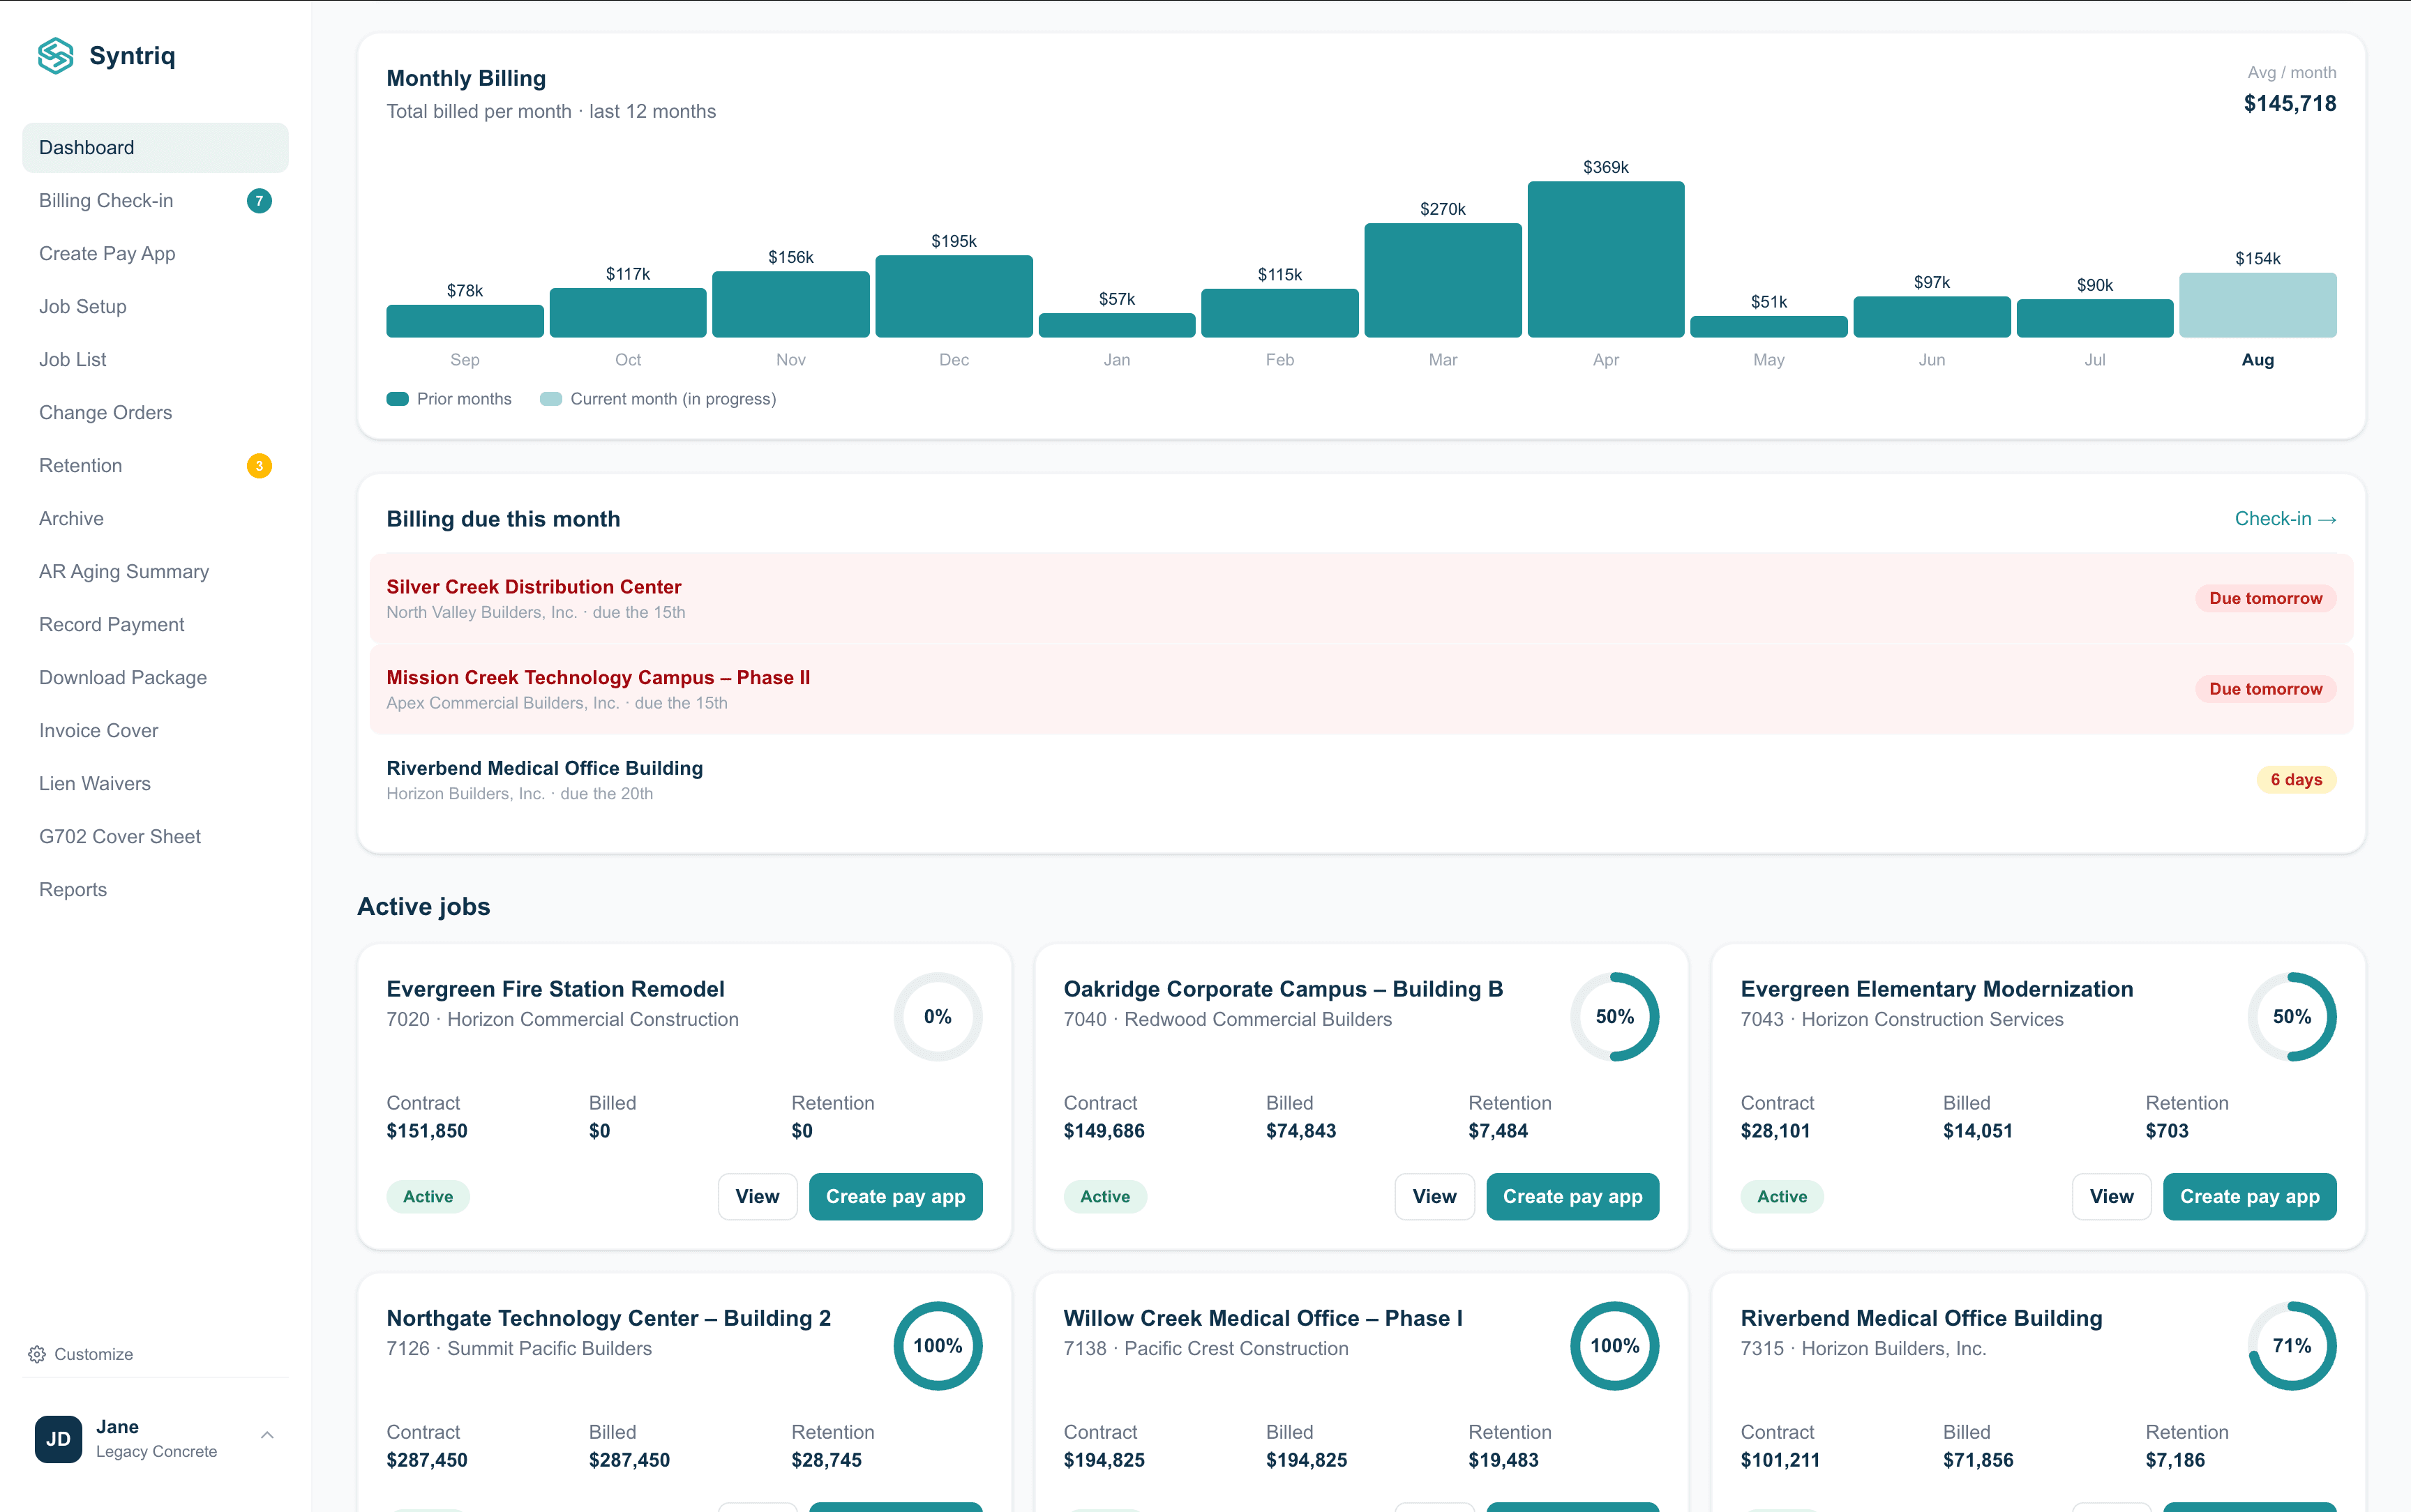This screenshot has width=2411, height=1512.
Task: View Oakridge Corporate Campus – Building B
Action: [x=1434, y=1197]
